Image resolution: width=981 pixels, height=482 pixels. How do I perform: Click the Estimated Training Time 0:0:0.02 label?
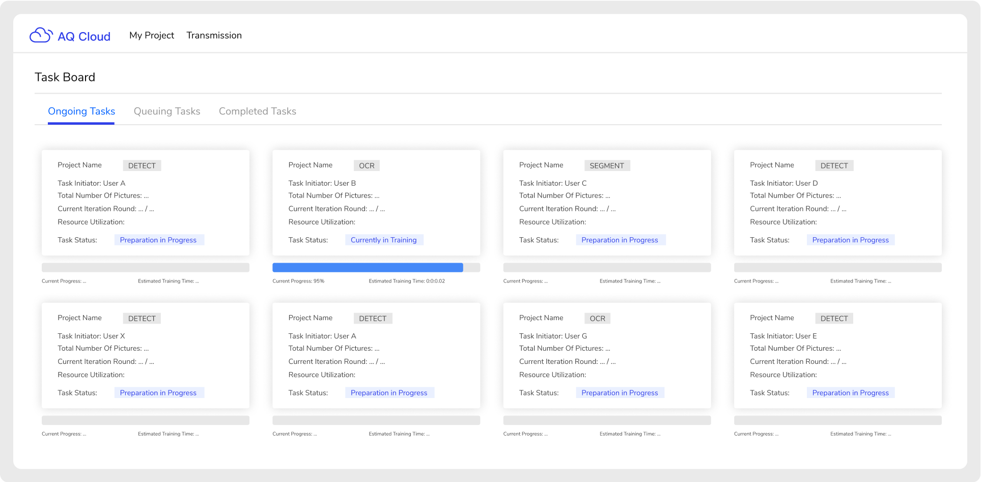click(x=407, y=281)
